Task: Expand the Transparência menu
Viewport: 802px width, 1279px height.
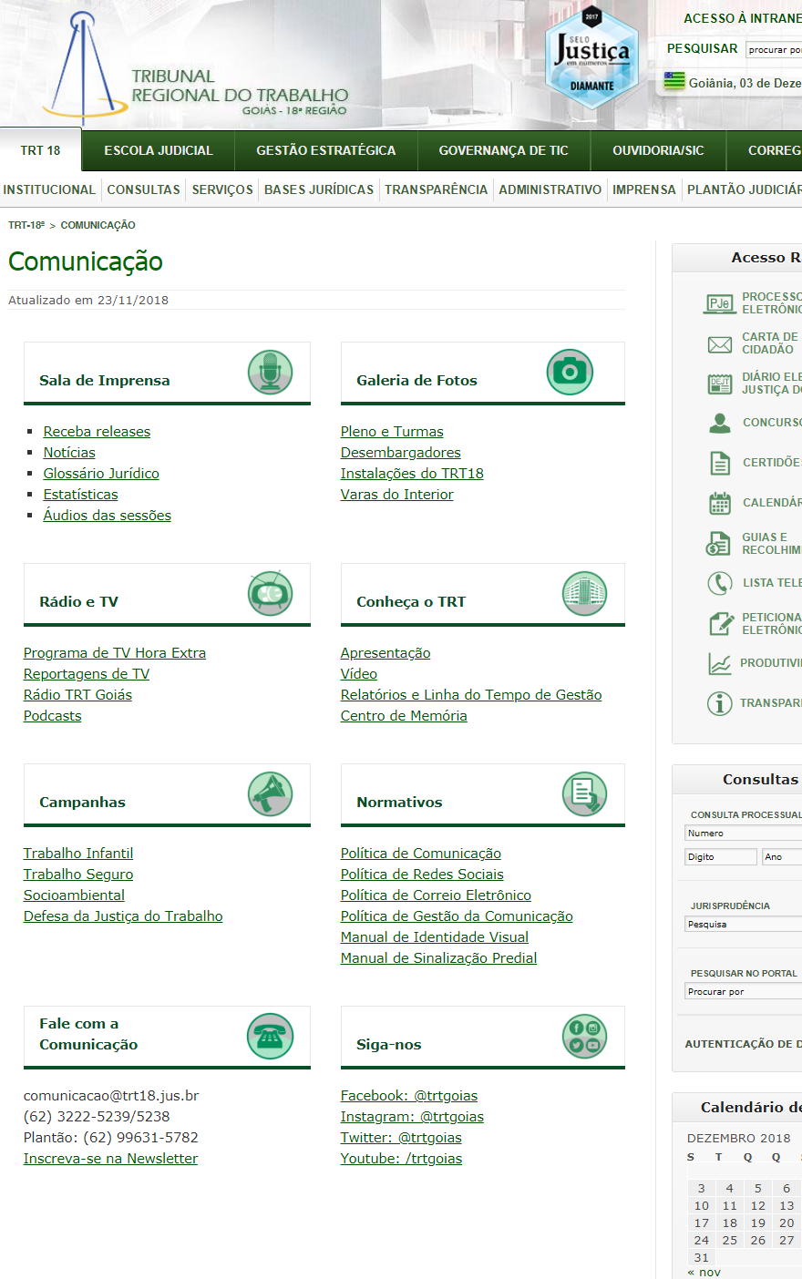Action: point(436,189)
